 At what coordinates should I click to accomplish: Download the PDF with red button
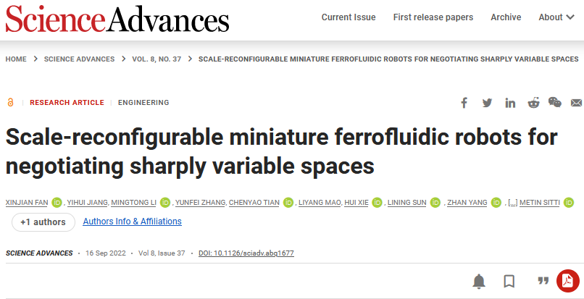click(x=567, y=281)
